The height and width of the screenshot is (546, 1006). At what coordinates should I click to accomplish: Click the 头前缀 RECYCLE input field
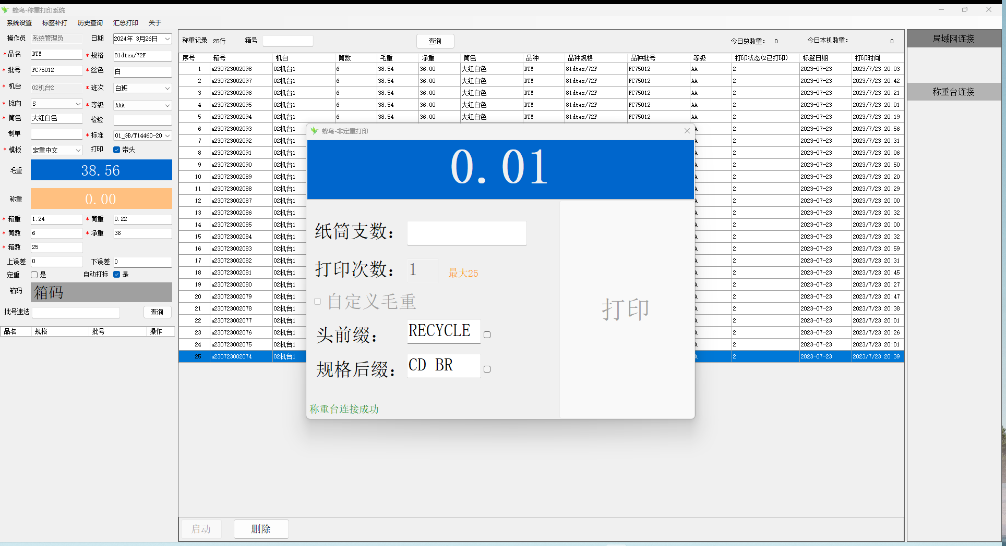point(444,331)
